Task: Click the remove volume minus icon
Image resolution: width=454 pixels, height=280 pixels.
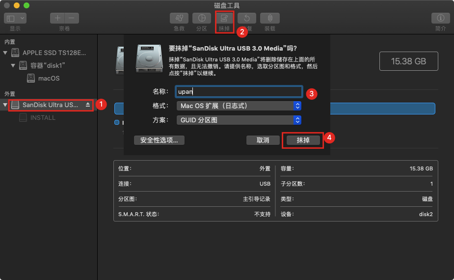Action: pos(72,18)
